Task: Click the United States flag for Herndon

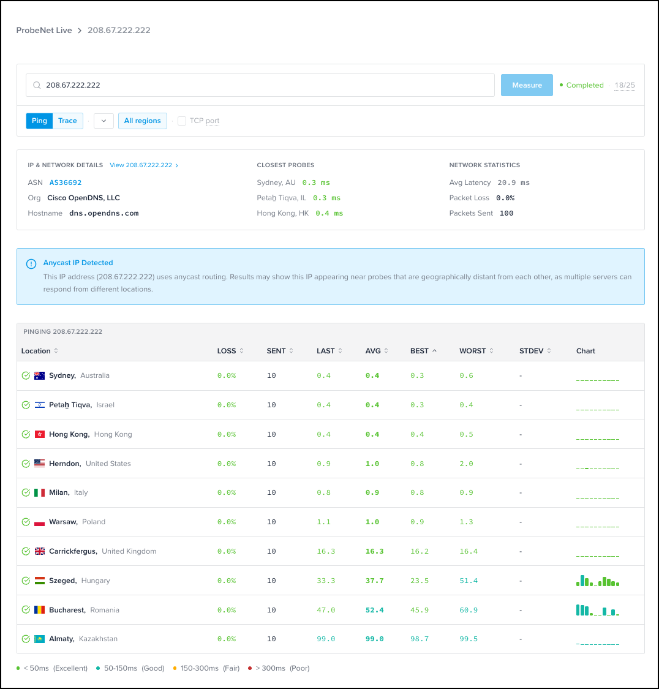Action: pyautogui.click(x=40, y=464)
